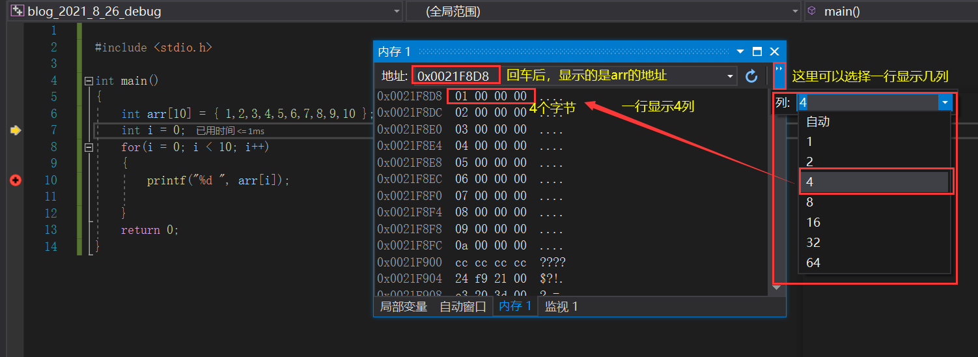Image resolution: width=978 pixels, height=357 pixels.
Task: Click memory row address 0x0021F8EC
Action: [x=410, y=180]
